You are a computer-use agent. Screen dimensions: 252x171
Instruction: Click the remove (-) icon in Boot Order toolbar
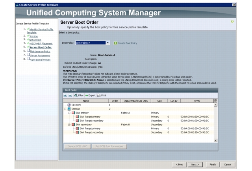pos(70,96)
